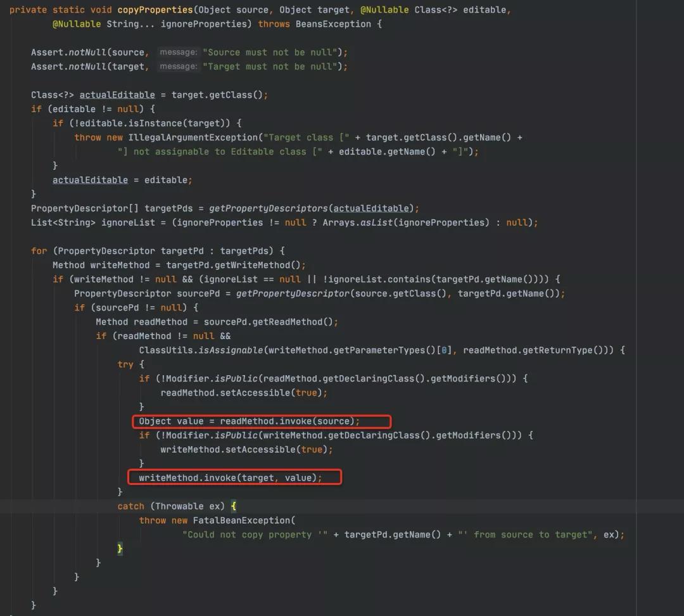
Task: Click the 'for' loop keyword
Action: point(39,251)
